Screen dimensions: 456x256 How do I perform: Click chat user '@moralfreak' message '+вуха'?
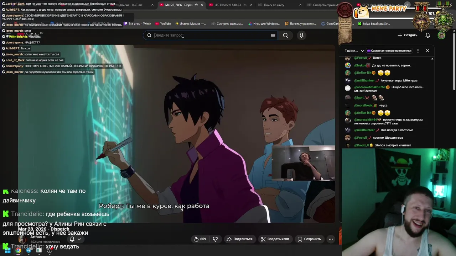click(x=366, y=106)
